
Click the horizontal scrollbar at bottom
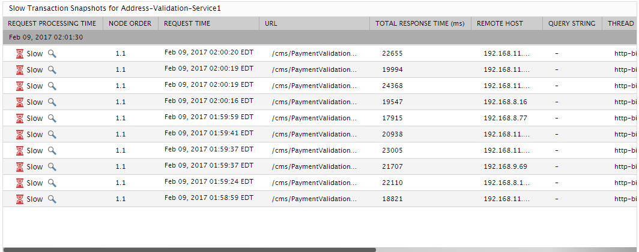point(190,250)
